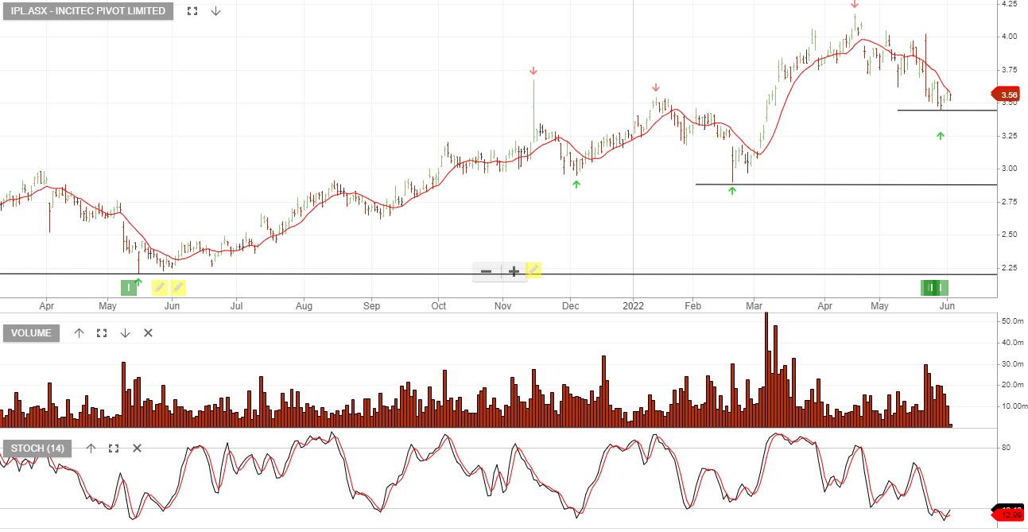Click the green 'I' marker near May
The width and height of the screenshot is (1028, 532).
point(128,287)
